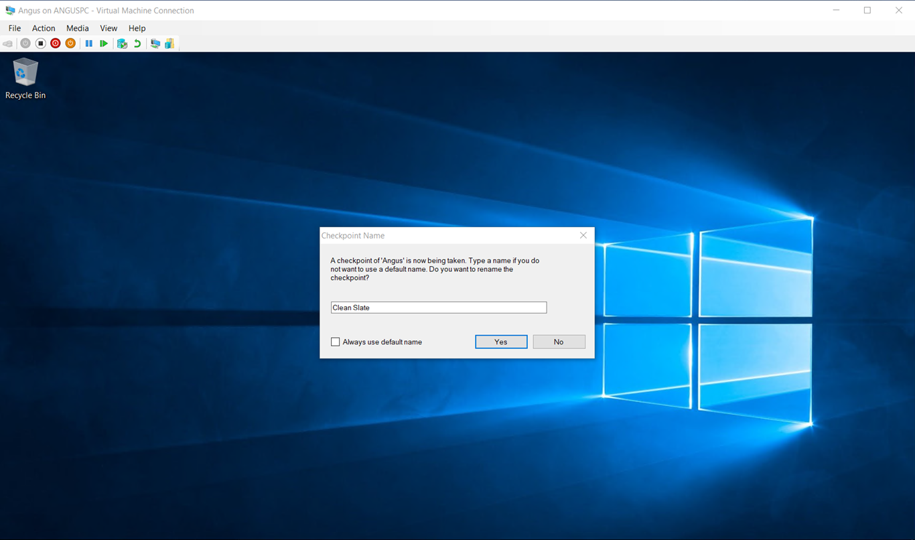Click the Checkpoint Name dialog title
Screen dimensions: 915x540
tap(353, 236)
